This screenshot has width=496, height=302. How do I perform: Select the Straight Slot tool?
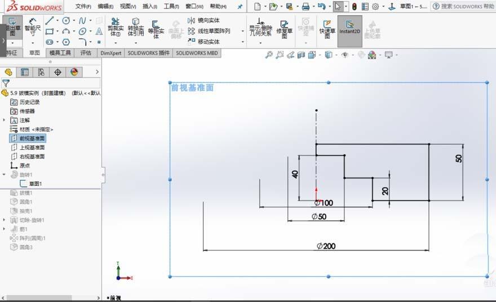click(50, 42)
